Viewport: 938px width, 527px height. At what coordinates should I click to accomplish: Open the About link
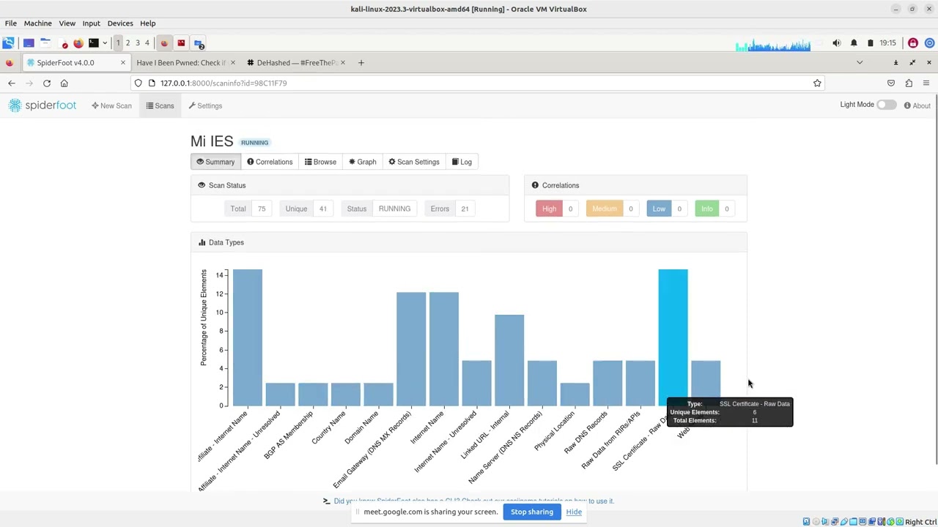(917, 106)
